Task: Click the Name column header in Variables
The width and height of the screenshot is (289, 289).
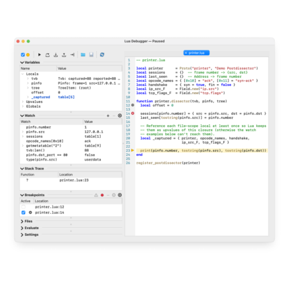Action: click(x=38, y=69)
